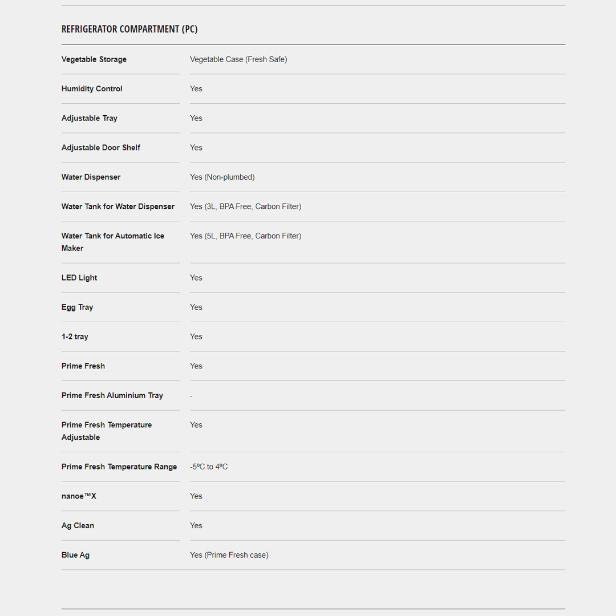The height and width of the screenshot is (616, 616).
Task: Click the Adjustable Door Shelf label
Action: [x=101, y=148]
